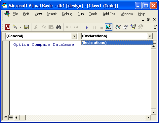Image resolution: width=159 pixels, height=123 pixels.
Task: Run the code with the blue play icon
Action: pyautogui.click(x=87, y=28)
